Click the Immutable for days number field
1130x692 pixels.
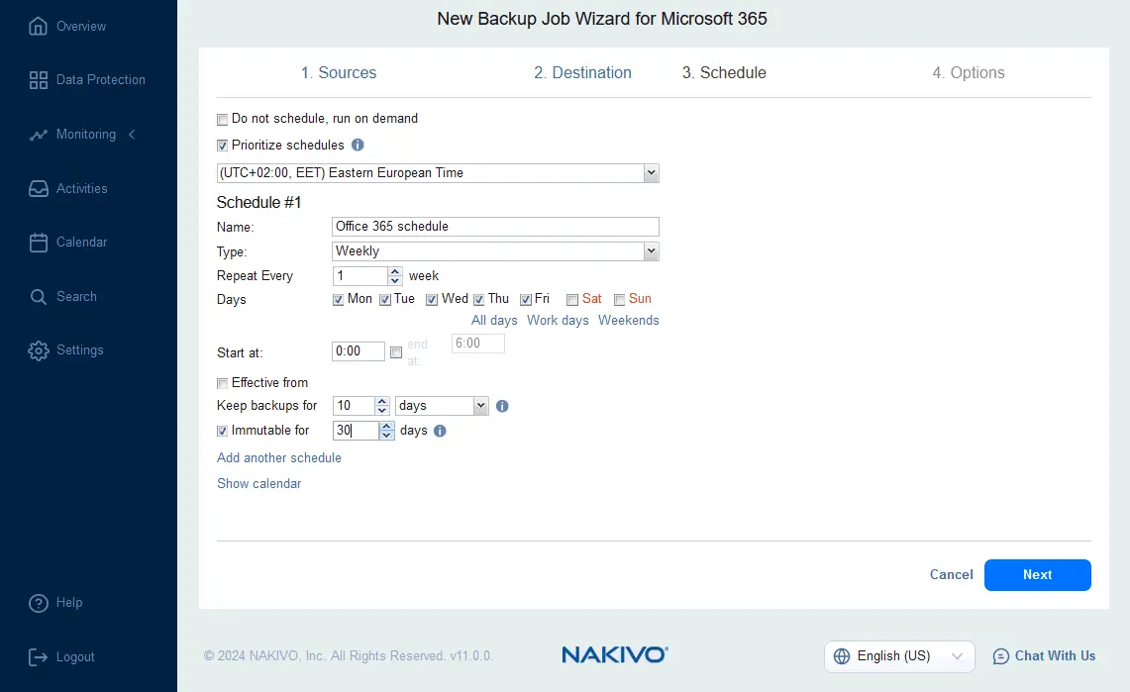356,431
